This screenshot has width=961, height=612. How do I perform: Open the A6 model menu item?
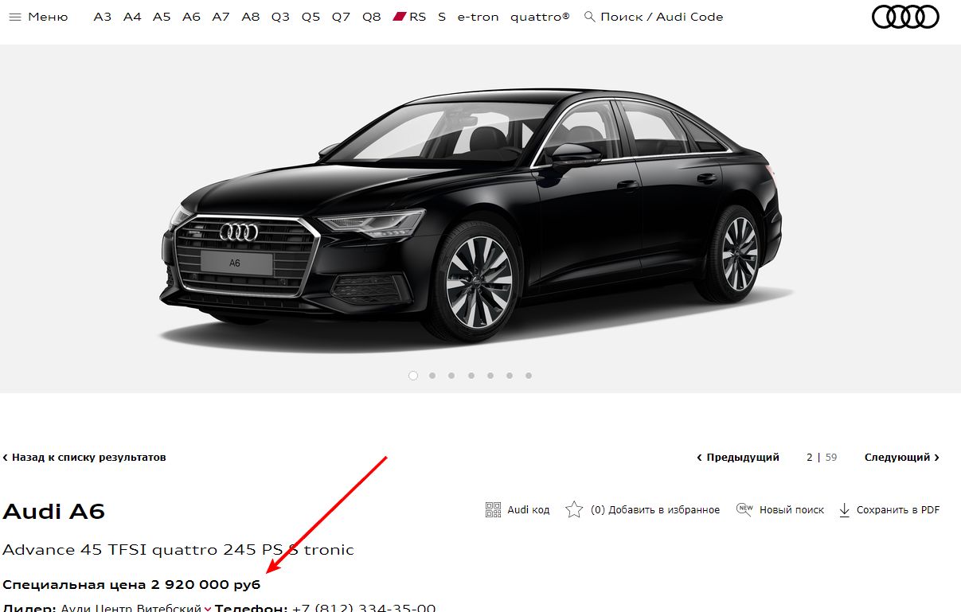[191, 17]
